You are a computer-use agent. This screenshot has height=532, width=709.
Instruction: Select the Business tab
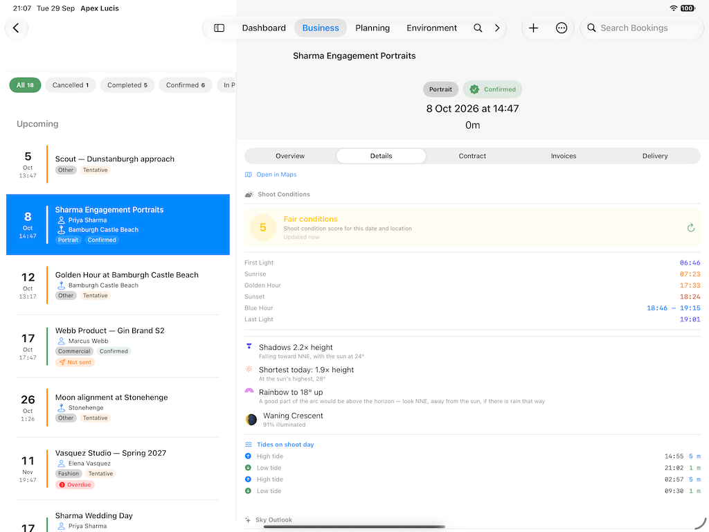click(x=321, y=28)
